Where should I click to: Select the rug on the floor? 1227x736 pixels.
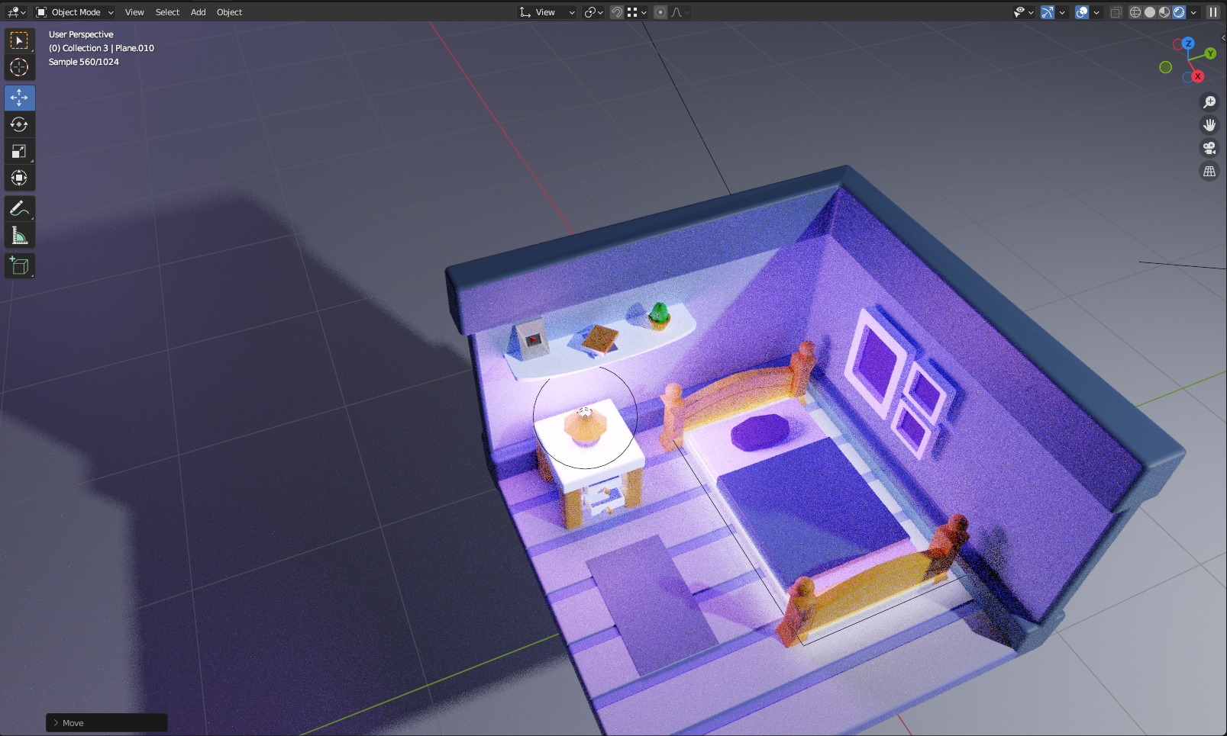(x=652, y=604)
